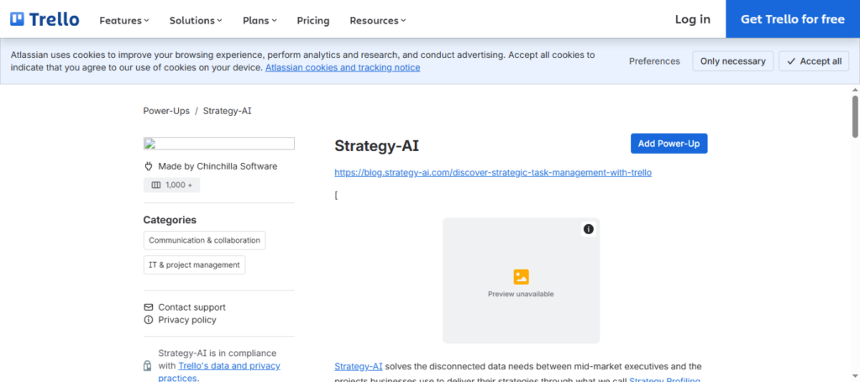The height and width of the screenshot is (382, 860).
Task: Click the broken Strategy-AI logo image
Action: [219, 144]
